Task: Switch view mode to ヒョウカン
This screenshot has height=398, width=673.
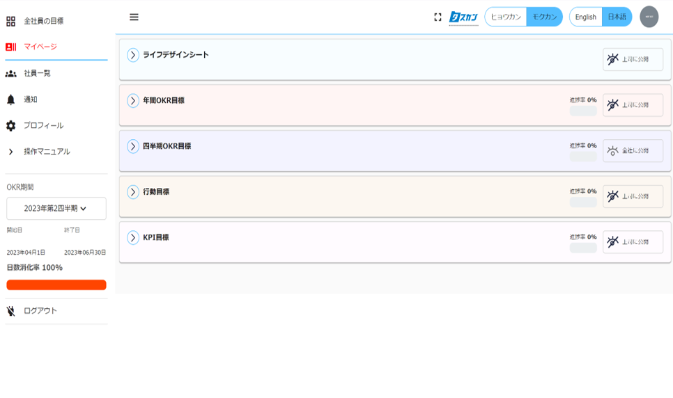Action: pyautogui.click(x=506, y=17)
